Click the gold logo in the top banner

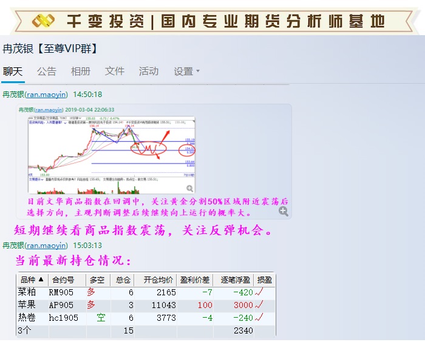click(44, 21)
